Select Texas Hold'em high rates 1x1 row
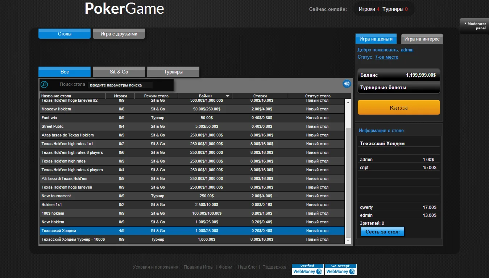489x278 pixels. tap(192, 144)
